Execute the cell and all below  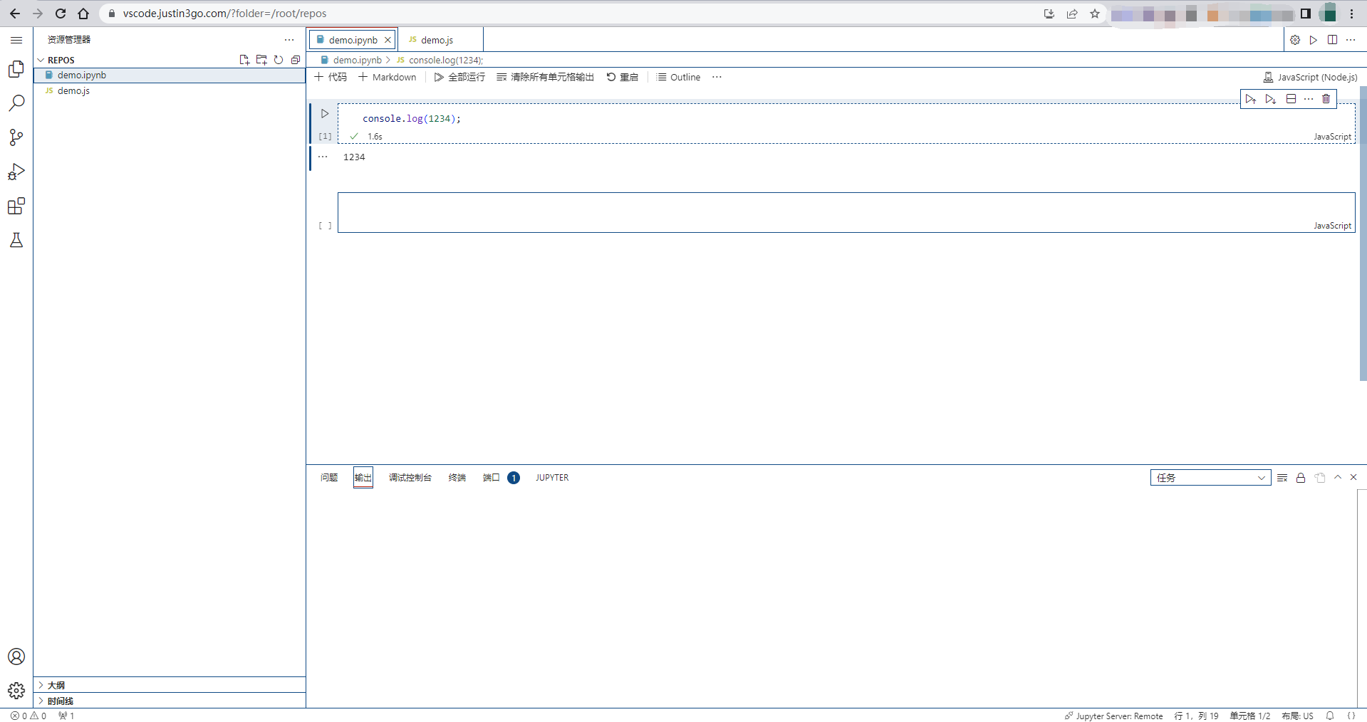pyautogui.click(x=1271, y=99)
